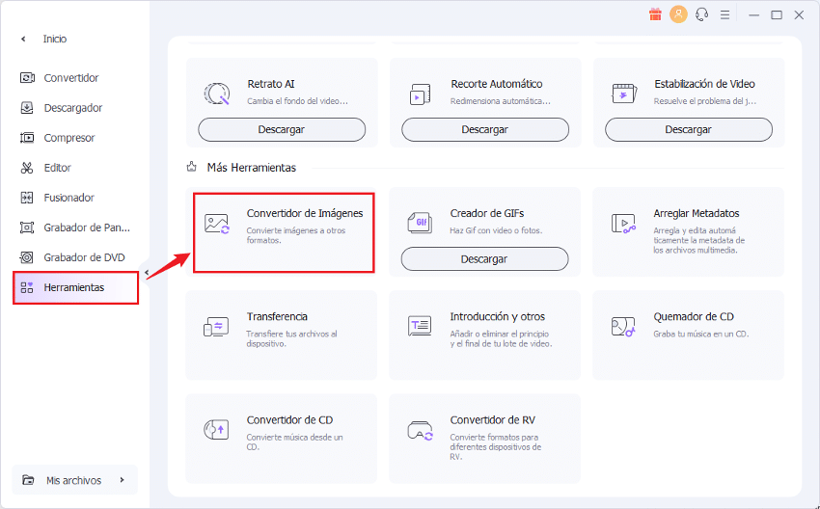
Task: Click the headset support icon
Action: tap(702, 14)
